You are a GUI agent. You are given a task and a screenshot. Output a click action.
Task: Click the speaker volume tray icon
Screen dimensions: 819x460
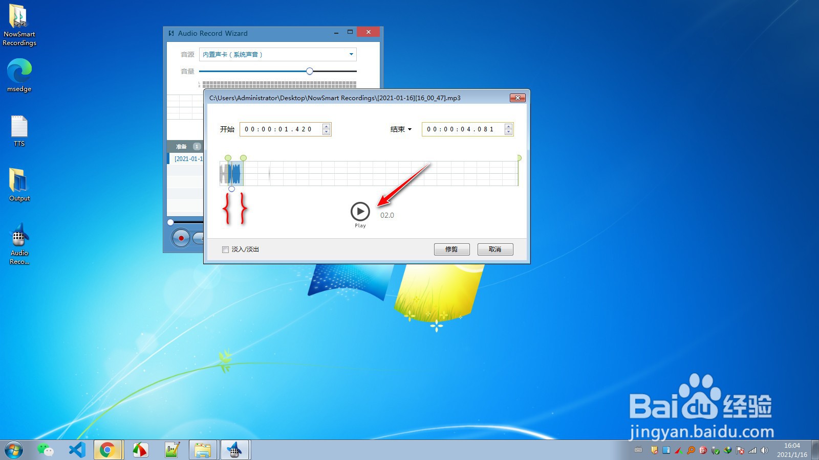765,450
